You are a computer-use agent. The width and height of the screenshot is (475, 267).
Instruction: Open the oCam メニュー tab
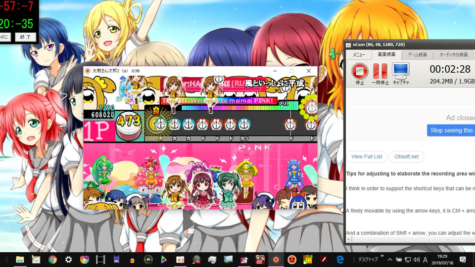[359, 55]
